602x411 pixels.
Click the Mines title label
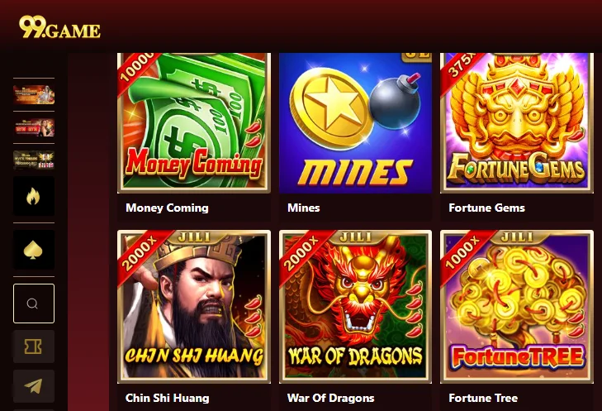(304, 208)
